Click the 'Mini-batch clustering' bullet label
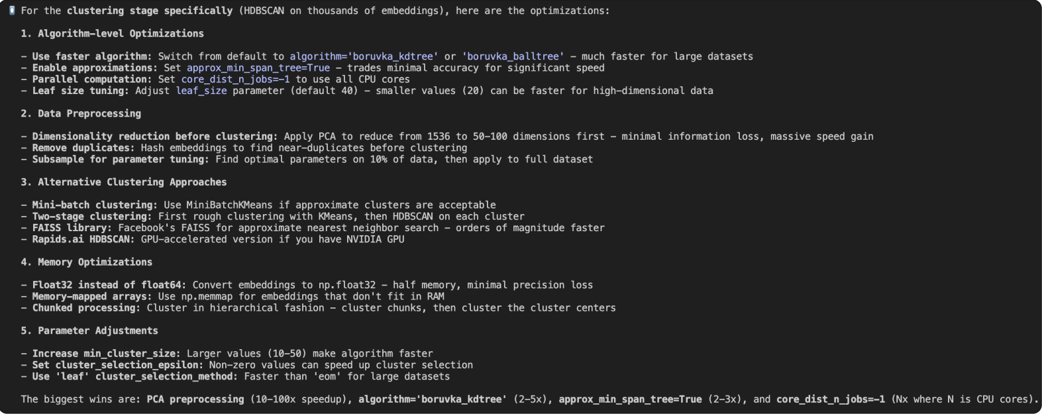The width and height of the screenshot is (1042, 414). coord(95,205)
